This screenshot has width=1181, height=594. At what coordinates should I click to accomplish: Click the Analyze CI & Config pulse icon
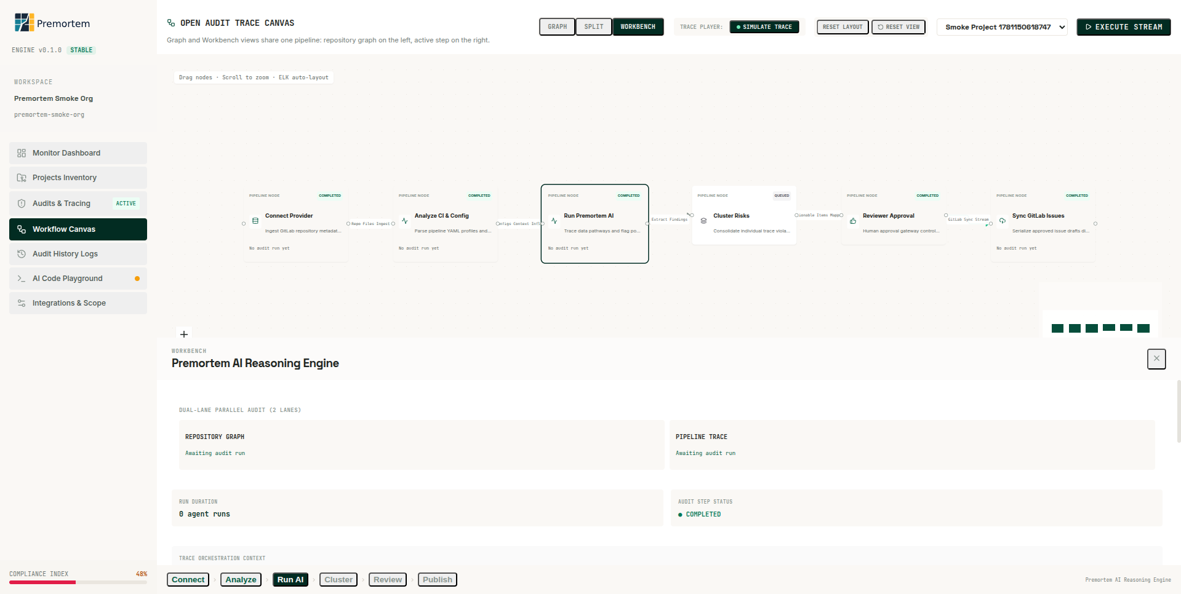click(405, 221)
